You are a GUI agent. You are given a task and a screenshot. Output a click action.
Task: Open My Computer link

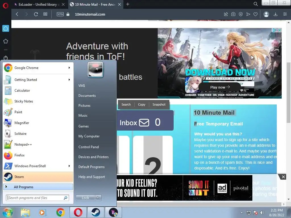tap(89, 136)
